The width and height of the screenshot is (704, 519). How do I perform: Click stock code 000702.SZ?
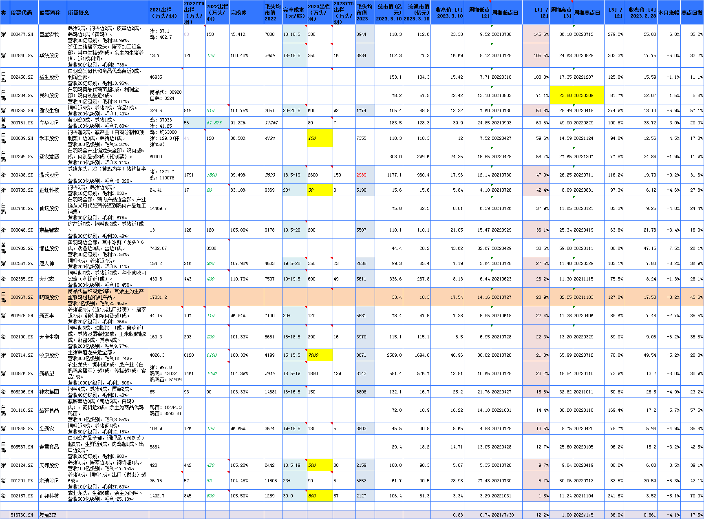point(22,190)
